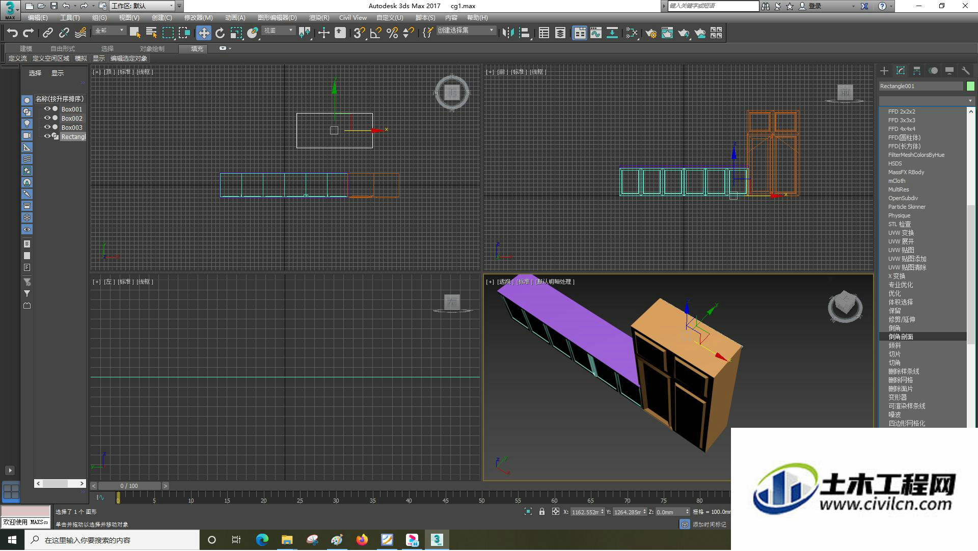The width and height of the screenshot is (978, 551).
Task: Click the Rectangular Selection Region icon
Action: pos(168,33)
